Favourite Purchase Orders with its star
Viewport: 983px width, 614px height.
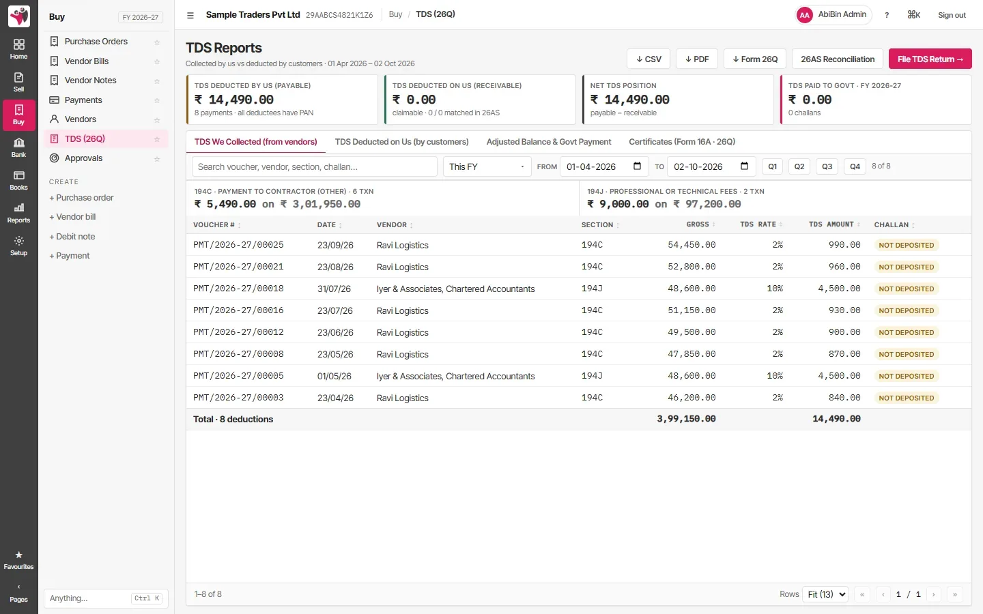pyautogui.click(x=157, y=42)
